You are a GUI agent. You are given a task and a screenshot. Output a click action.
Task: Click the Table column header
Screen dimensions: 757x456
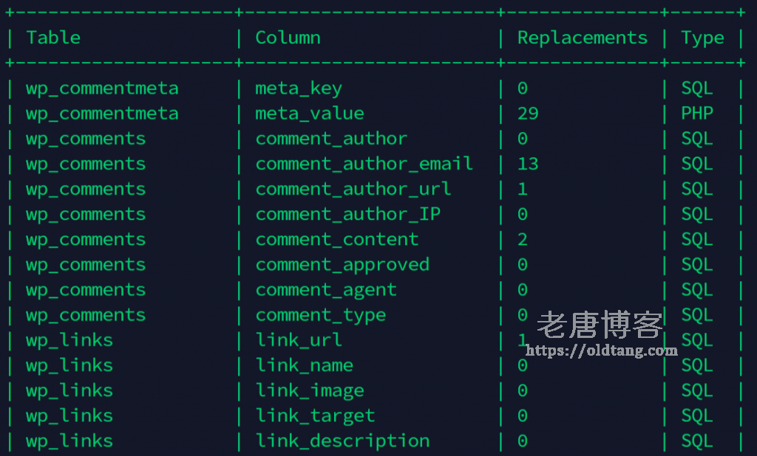(53, 38)
